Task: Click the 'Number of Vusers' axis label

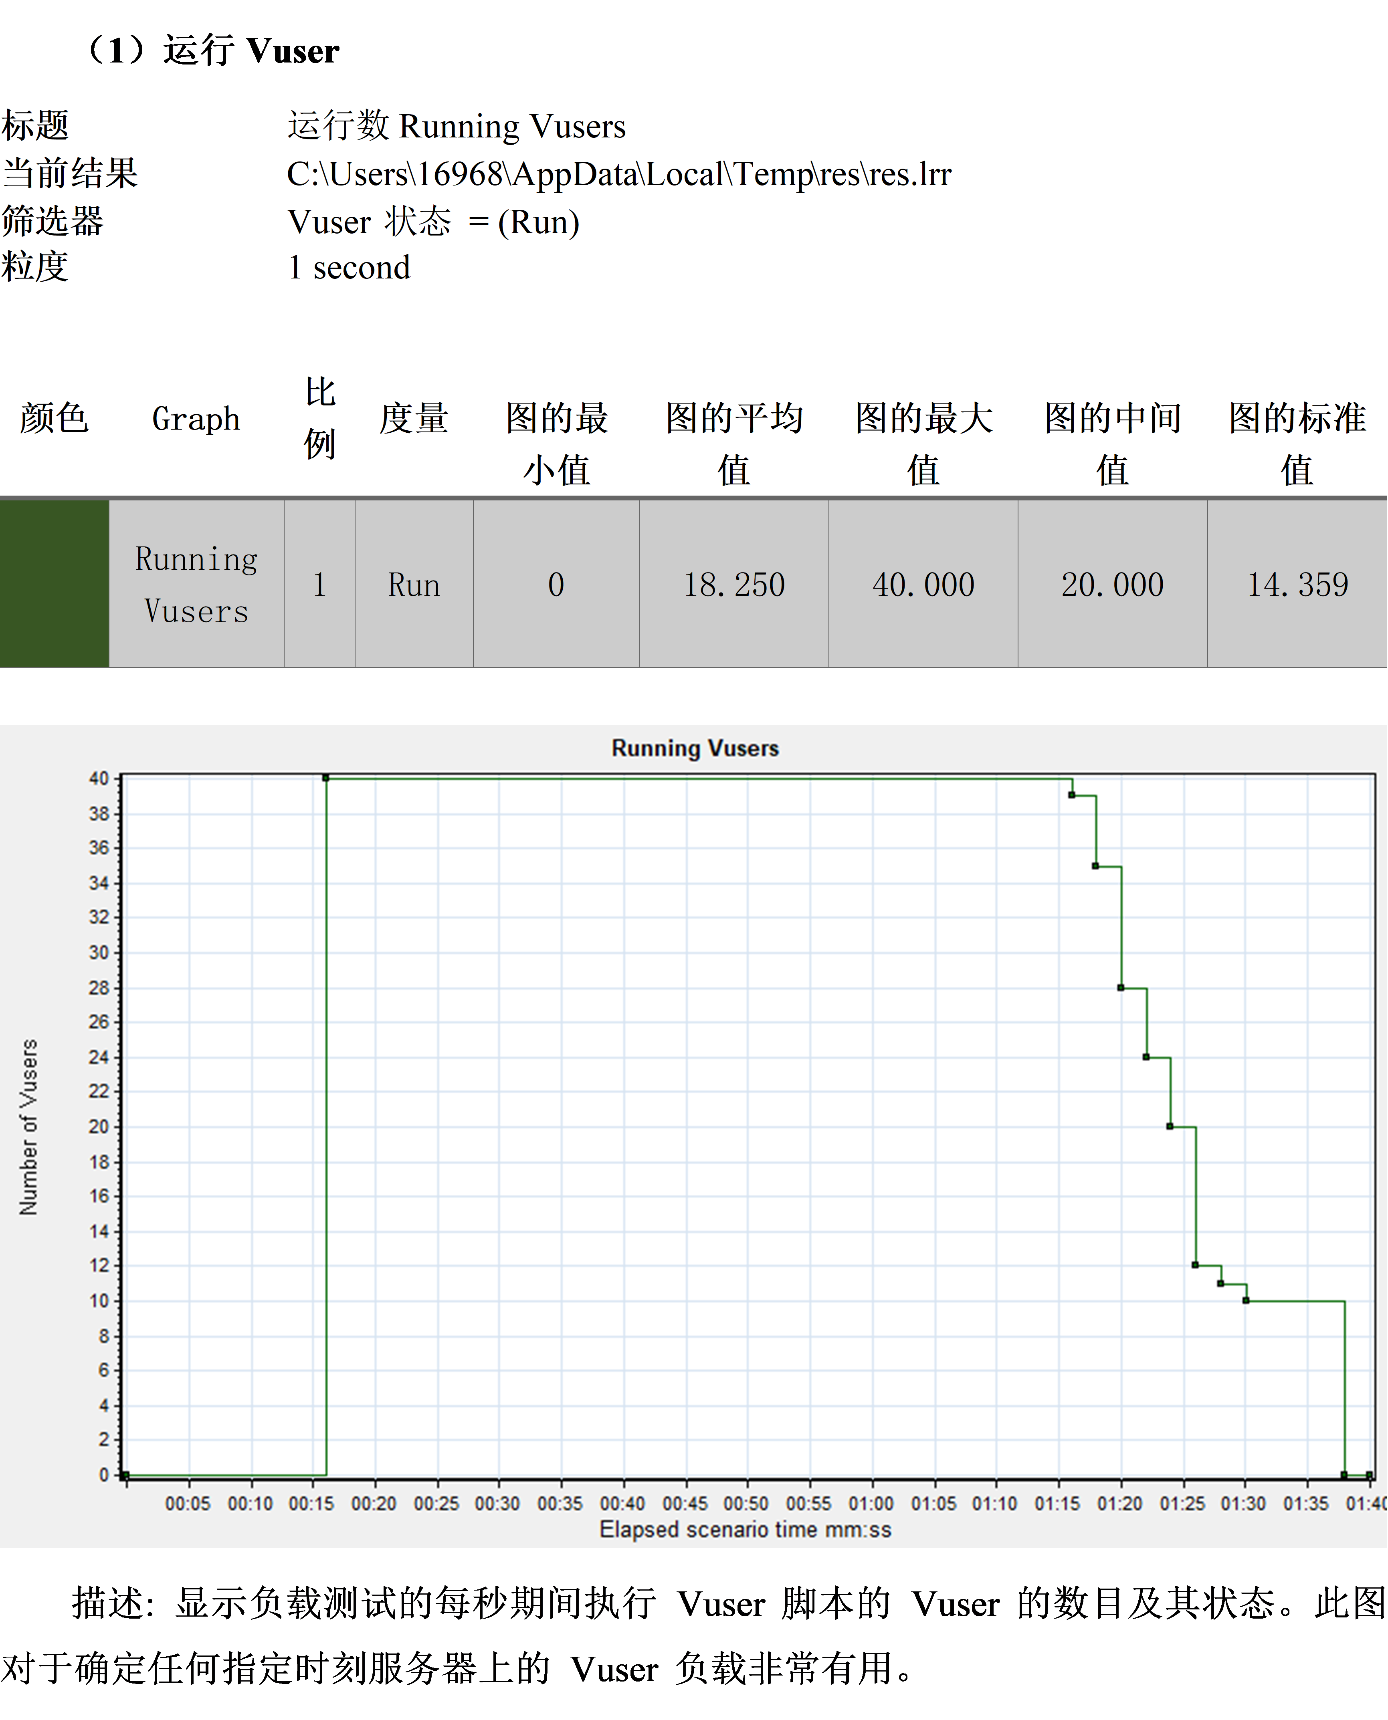Action: pos(29,1127)
